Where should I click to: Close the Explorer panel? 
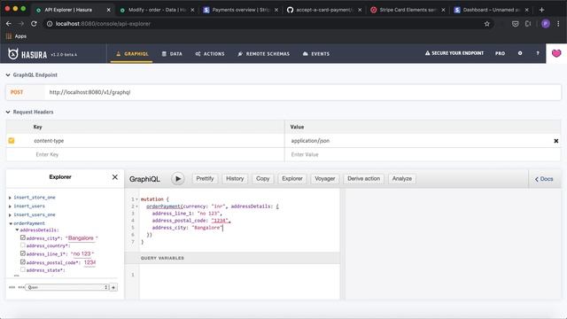(115, 177)
